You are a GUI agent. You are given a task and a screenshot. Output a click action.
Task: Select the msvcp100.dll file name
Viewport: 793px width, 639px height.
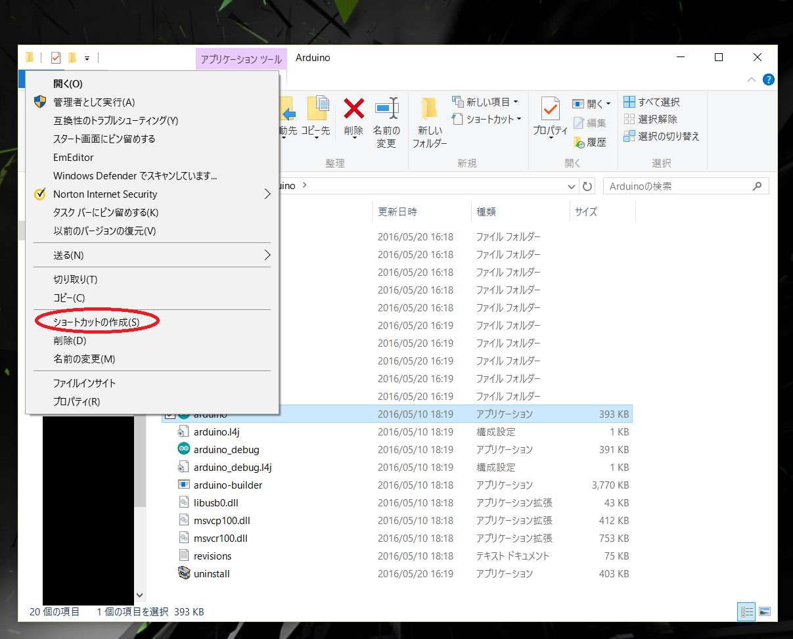tap(222, 520)
